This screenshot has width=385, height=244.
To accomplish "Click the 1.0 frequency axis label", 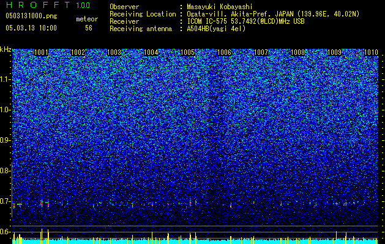I will click(x=6, y=110).
